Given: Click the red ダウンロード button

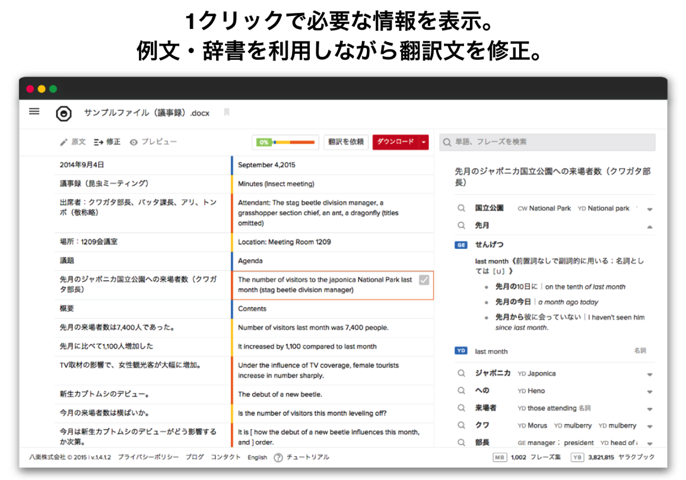Looking at the screenshot, I should point(395,142).
